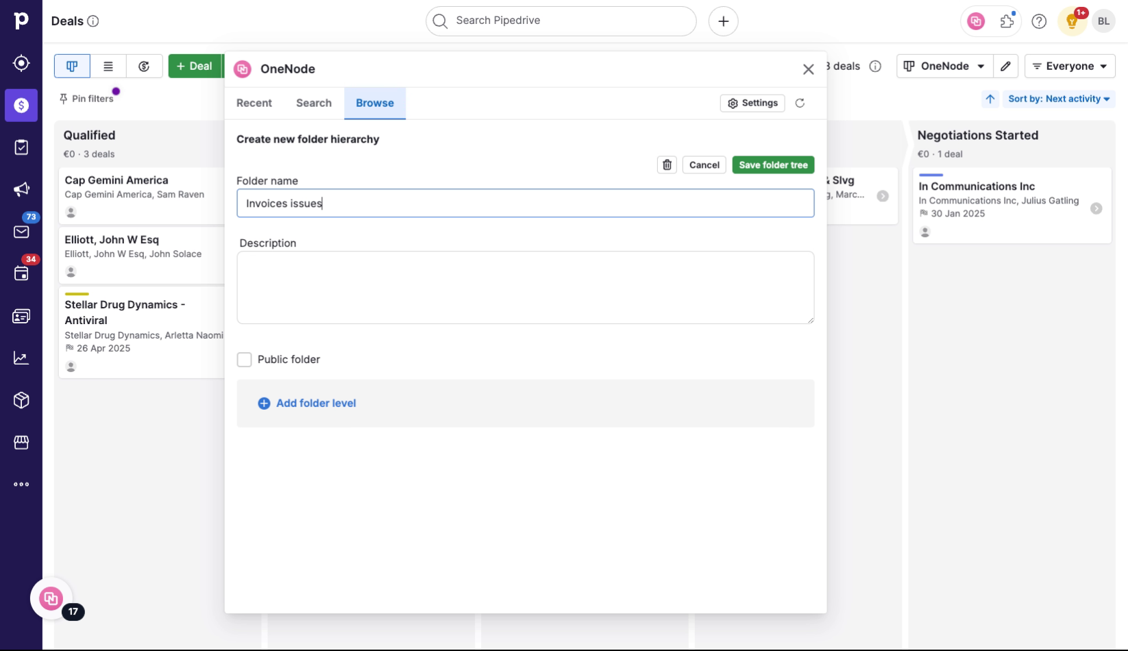The width and height of the screenshot is (1128, 651).
Task: Open Cap Gemini America deal card
Action: click(x=142, y=196)
